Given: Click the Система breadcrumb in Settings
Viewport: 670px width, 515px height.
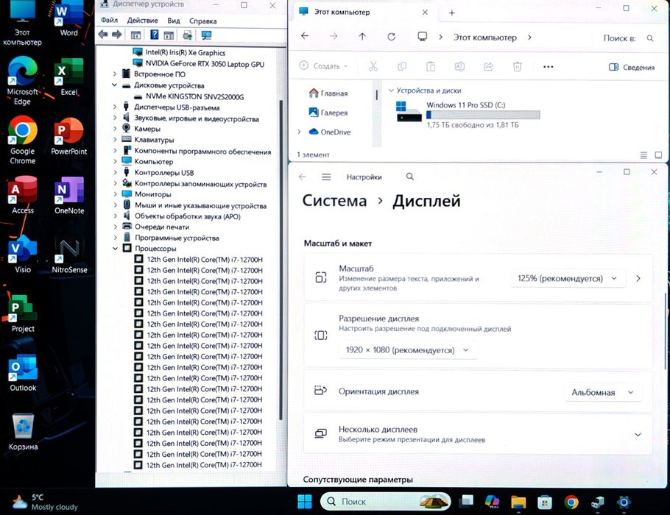Looking at the screenshot, I should [x=334, y=201].
